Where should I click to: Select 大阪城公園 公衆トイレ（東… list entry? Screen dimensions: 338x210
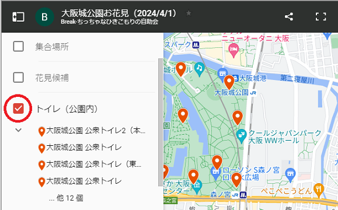90,164
